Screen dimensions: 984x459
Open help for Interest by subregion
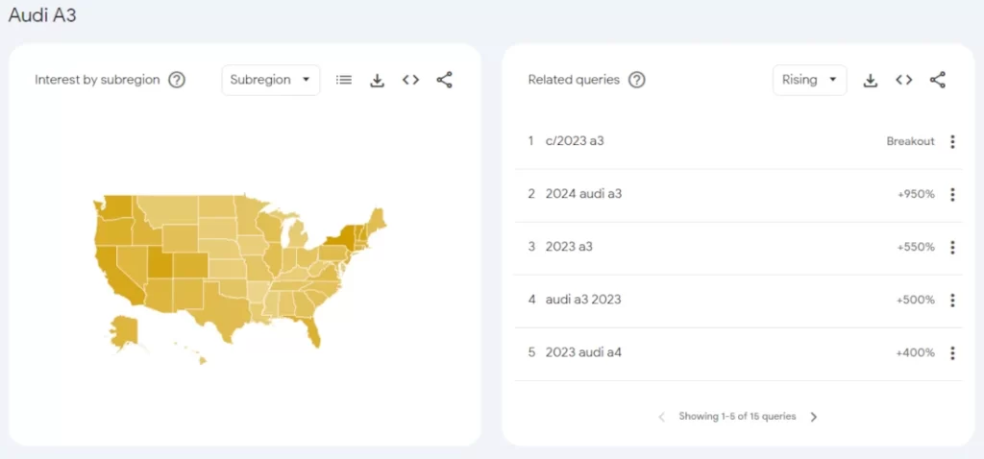pos(177,80)
